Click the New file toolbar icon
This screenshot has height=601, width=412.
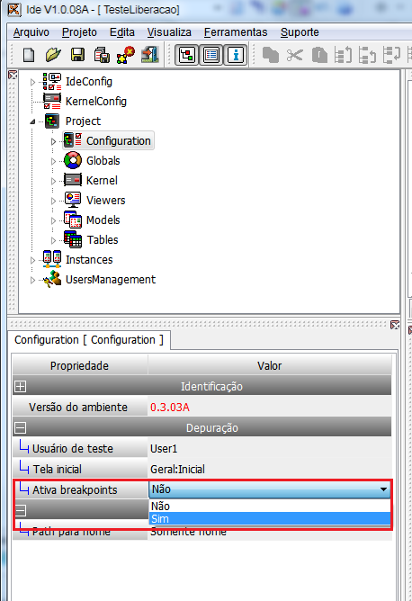click(x=29, y=55)
